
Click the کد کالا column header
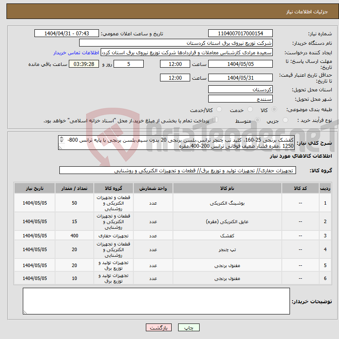pyautogui.click(x=300, y=188)
